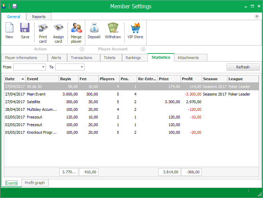This screenshot has width=263, height=198.
Task: Click the New document icon
Action: 9,27
